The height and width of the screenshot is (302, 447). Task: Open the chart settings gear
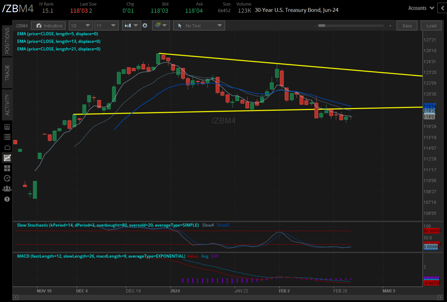click(145, 25)
